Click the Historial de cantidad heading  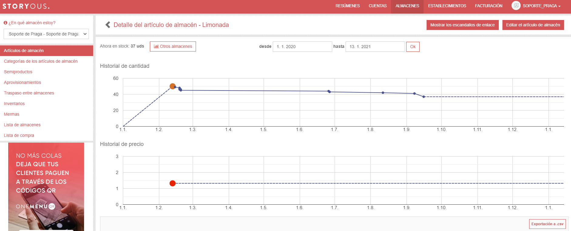(125, 66)
